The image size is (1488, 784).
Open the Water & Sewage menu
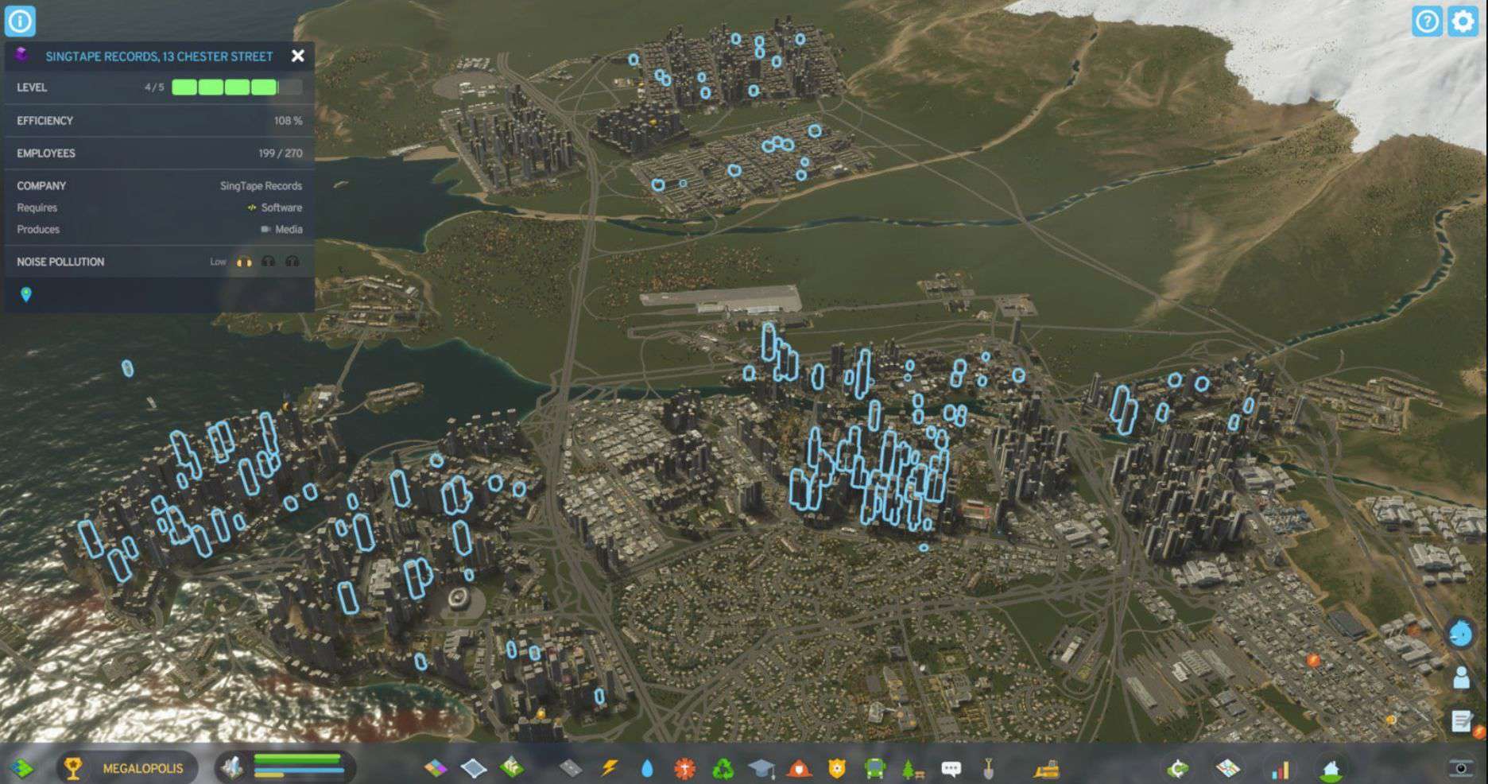coord(647,768)
